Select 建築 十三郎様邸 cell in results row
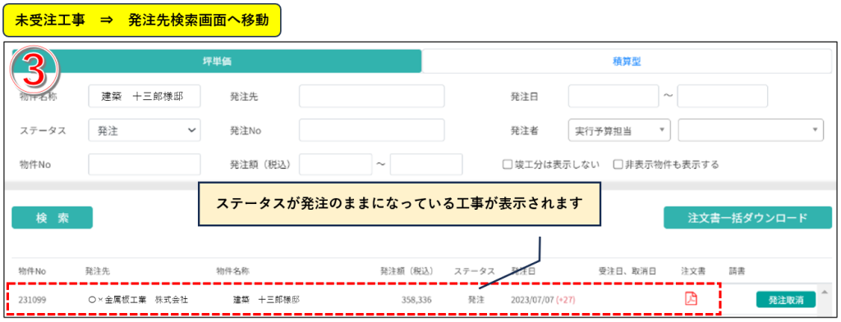 (x=266, y=300)
